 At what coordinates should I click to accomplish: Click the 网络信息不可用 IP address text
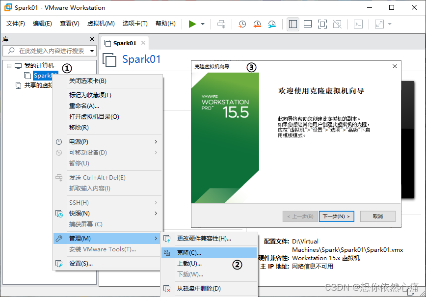313,266
